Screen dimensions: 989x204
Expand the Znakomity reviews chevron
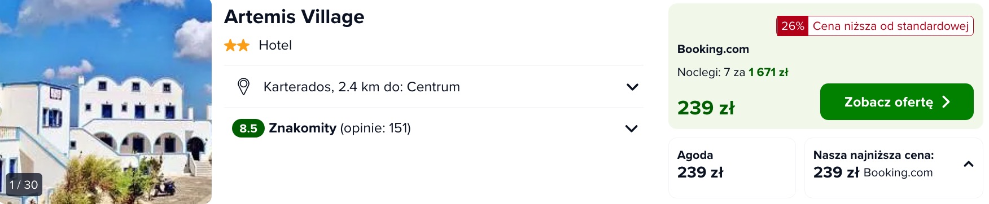tap(632, 128)
